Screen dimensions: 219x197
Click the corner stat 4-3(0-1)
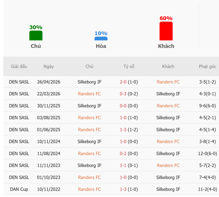208,94
